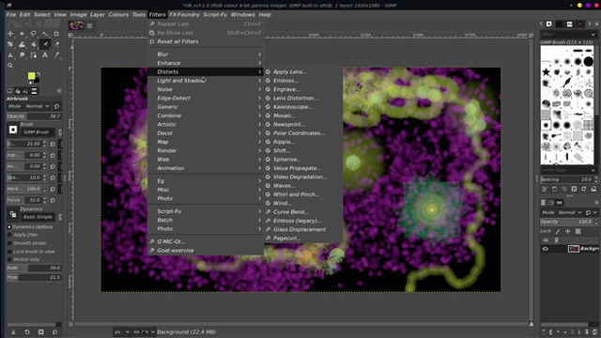Select the Move tool in toolbox

10,34
